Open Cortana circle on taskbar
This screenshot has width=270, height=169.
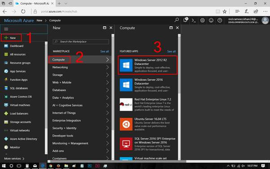pos(11,166)
